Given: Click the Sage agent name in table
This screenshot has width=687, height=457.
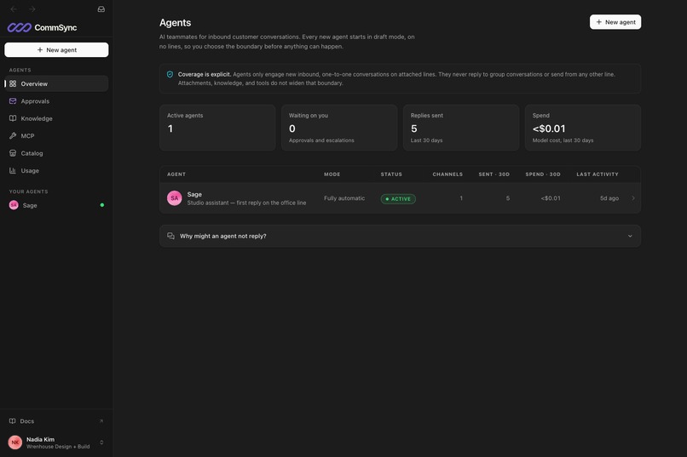Looking at the screenshot, I should click(x=194, y=194).
